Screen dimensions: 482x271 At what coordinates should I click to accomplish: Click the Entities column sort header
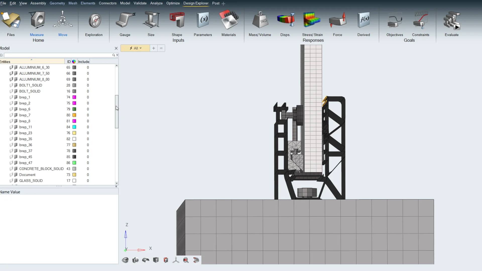tap(32, 62)
